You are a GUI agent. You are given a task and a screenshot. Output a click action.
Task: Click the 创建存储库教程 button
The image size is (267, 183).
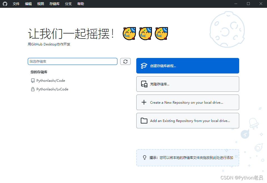point(187,65)
